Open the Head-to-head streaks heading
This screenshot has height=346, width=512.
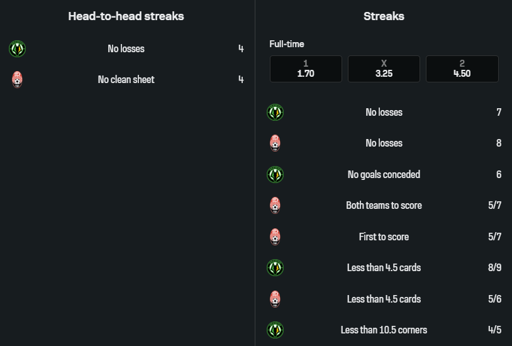coord(126,16)
